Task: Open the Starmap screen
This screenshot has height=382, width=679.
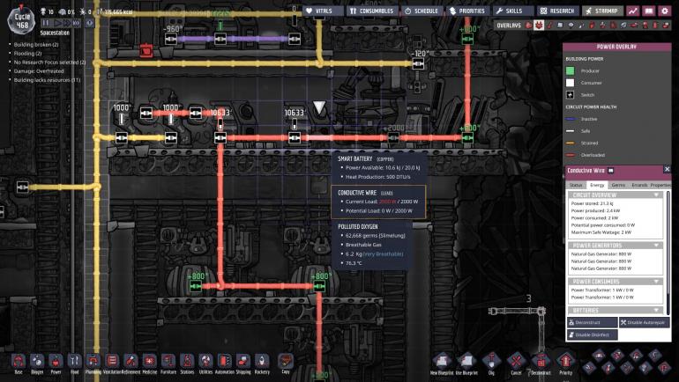Action: click(x=602, y=11)
